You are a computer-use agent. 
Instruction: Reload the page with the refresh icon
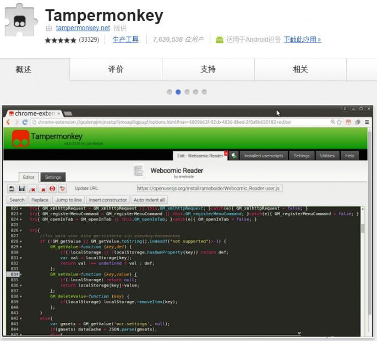25,122
